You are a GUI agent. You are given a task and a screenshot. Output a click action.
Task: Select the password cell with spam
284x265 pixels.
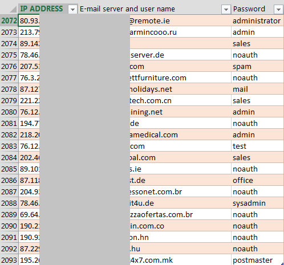(257, 66)
